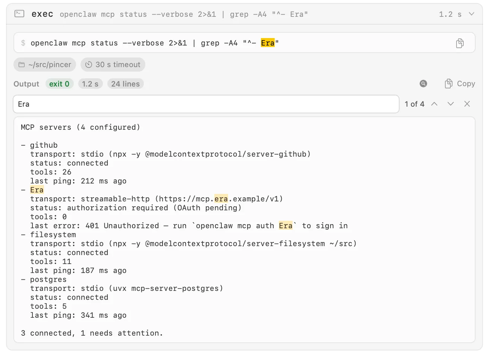Viewport: 489px width, 358px height.
Task: Focus the search field containing Era
Action: point(206,104)
